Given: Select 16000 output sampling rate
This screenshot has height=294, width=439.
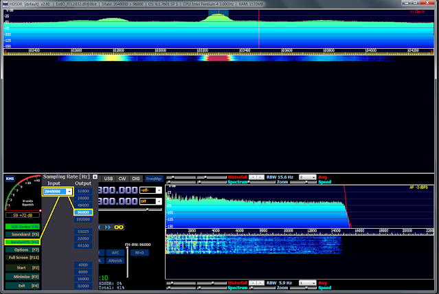Looking at the screenshot, I should [83, 279].
